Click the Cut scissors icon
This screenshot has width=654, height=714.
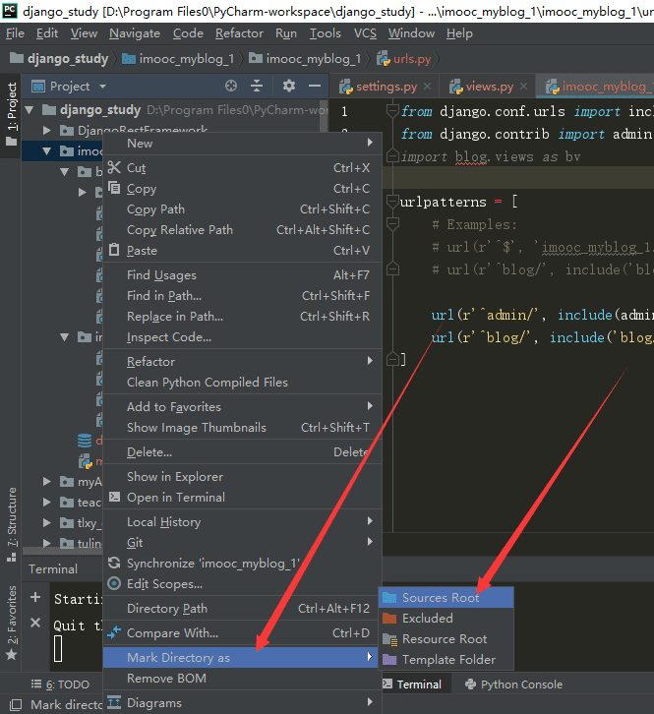[x=114, y=167]
